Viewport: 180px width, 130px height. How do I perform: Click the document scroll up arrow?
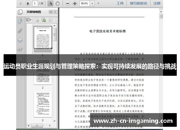coord(161,11)
